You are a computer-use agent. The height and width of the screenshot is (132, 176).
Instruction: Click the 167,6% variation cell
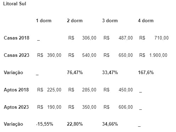[x=146, y=72]
